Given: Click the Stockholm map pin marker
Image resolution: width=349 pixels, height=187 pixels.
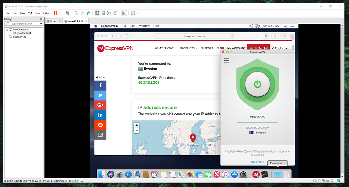Looking at the screenshot, I should tap(193, 138).
